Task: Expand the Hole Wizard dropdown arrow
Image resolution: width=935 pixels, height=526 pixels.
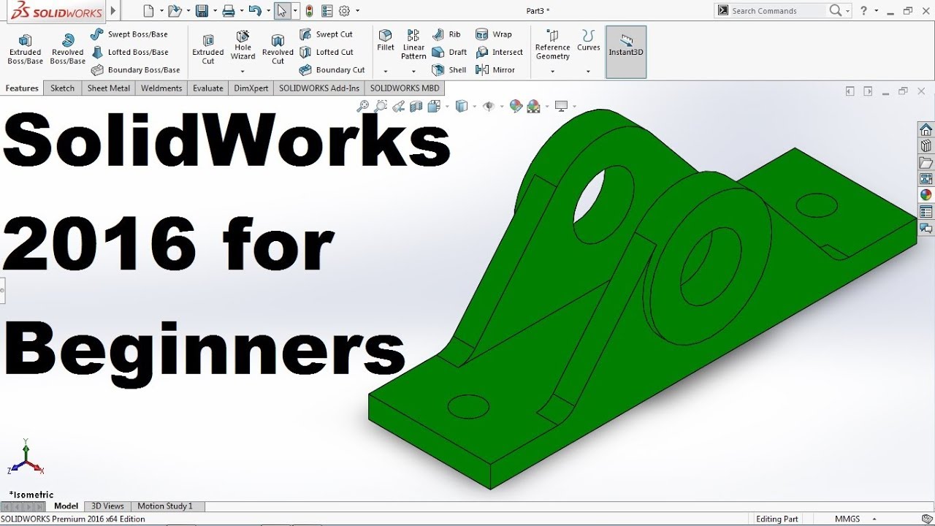Action: click(x=243, y=72)
